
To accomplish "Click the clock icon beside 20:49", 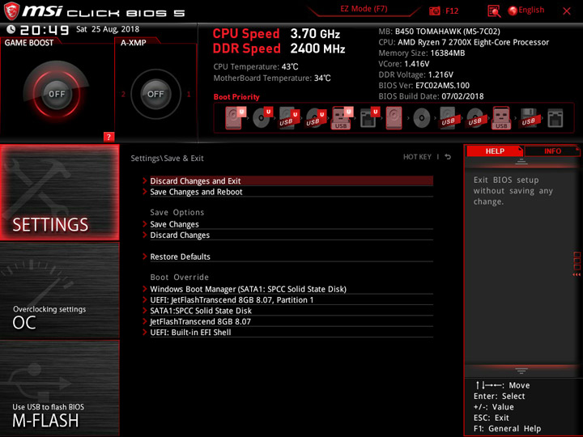I will [11, 29].
